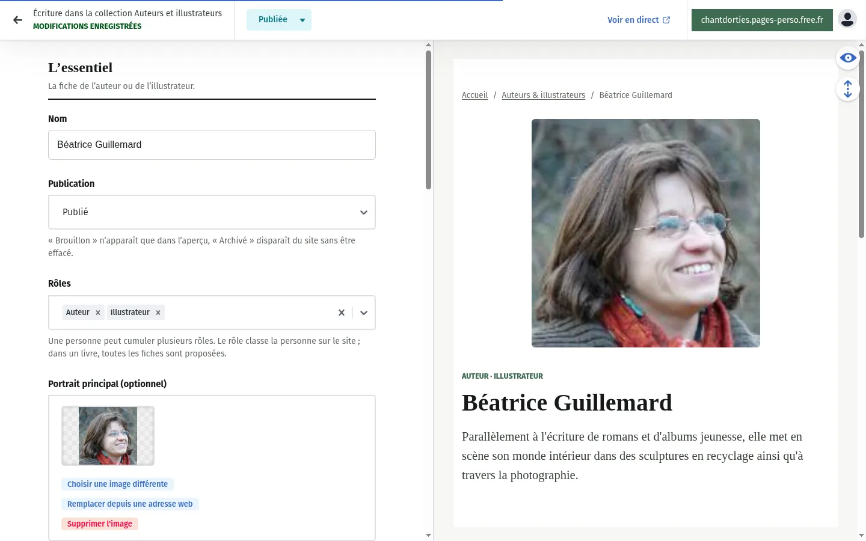Screen dimensions: 866x541
Task: Clear all selected roles
Action: coord(342,313)
